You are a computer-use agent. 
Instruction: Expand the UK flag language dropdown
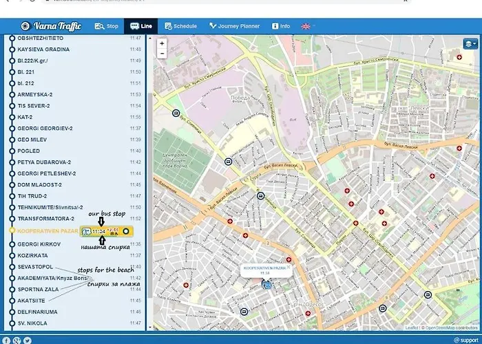(x=307, y=26)
